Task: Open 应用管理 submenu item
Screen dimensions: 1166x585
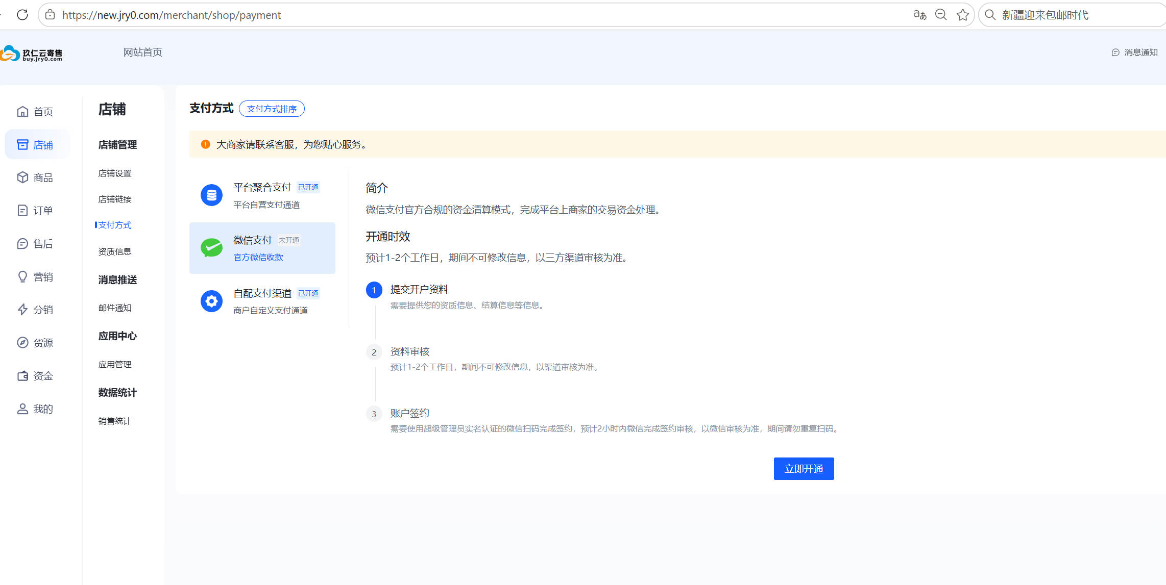Action: 115,365
